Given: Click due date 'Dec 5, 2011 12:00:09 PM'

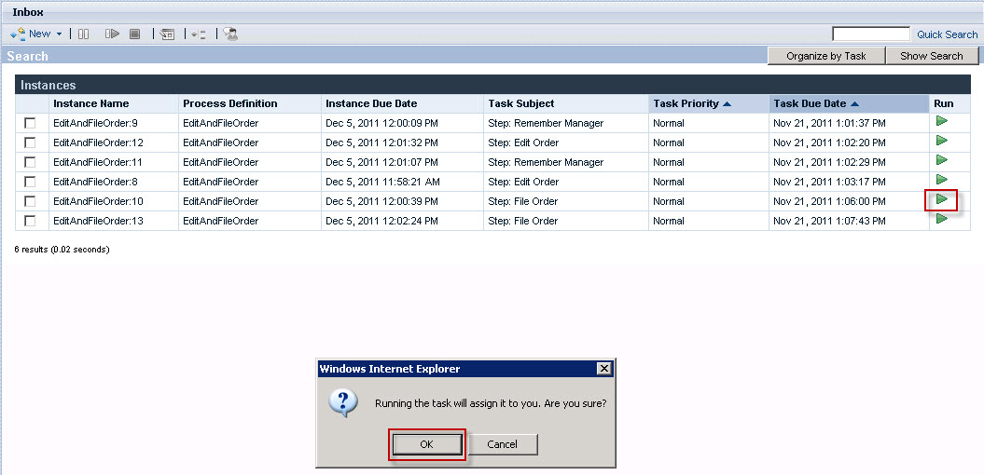Looking at the screenshot, I should click(381, 123).
